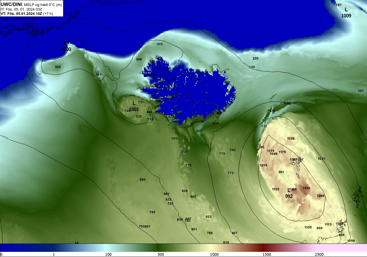Click the height value 171

(264, 126)
